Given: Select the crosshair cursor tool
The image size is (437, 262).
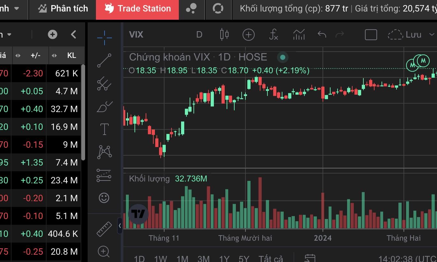Looking at the screenshot, I should click(104, 38).
